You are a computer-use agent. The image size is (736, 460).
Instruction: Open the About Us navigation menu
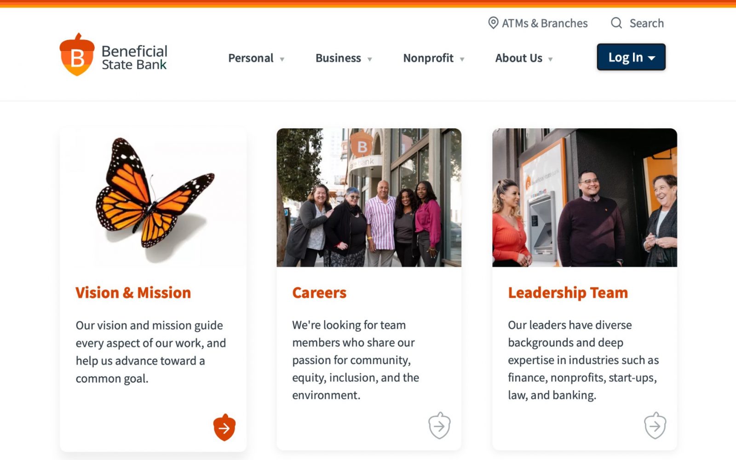518,58
